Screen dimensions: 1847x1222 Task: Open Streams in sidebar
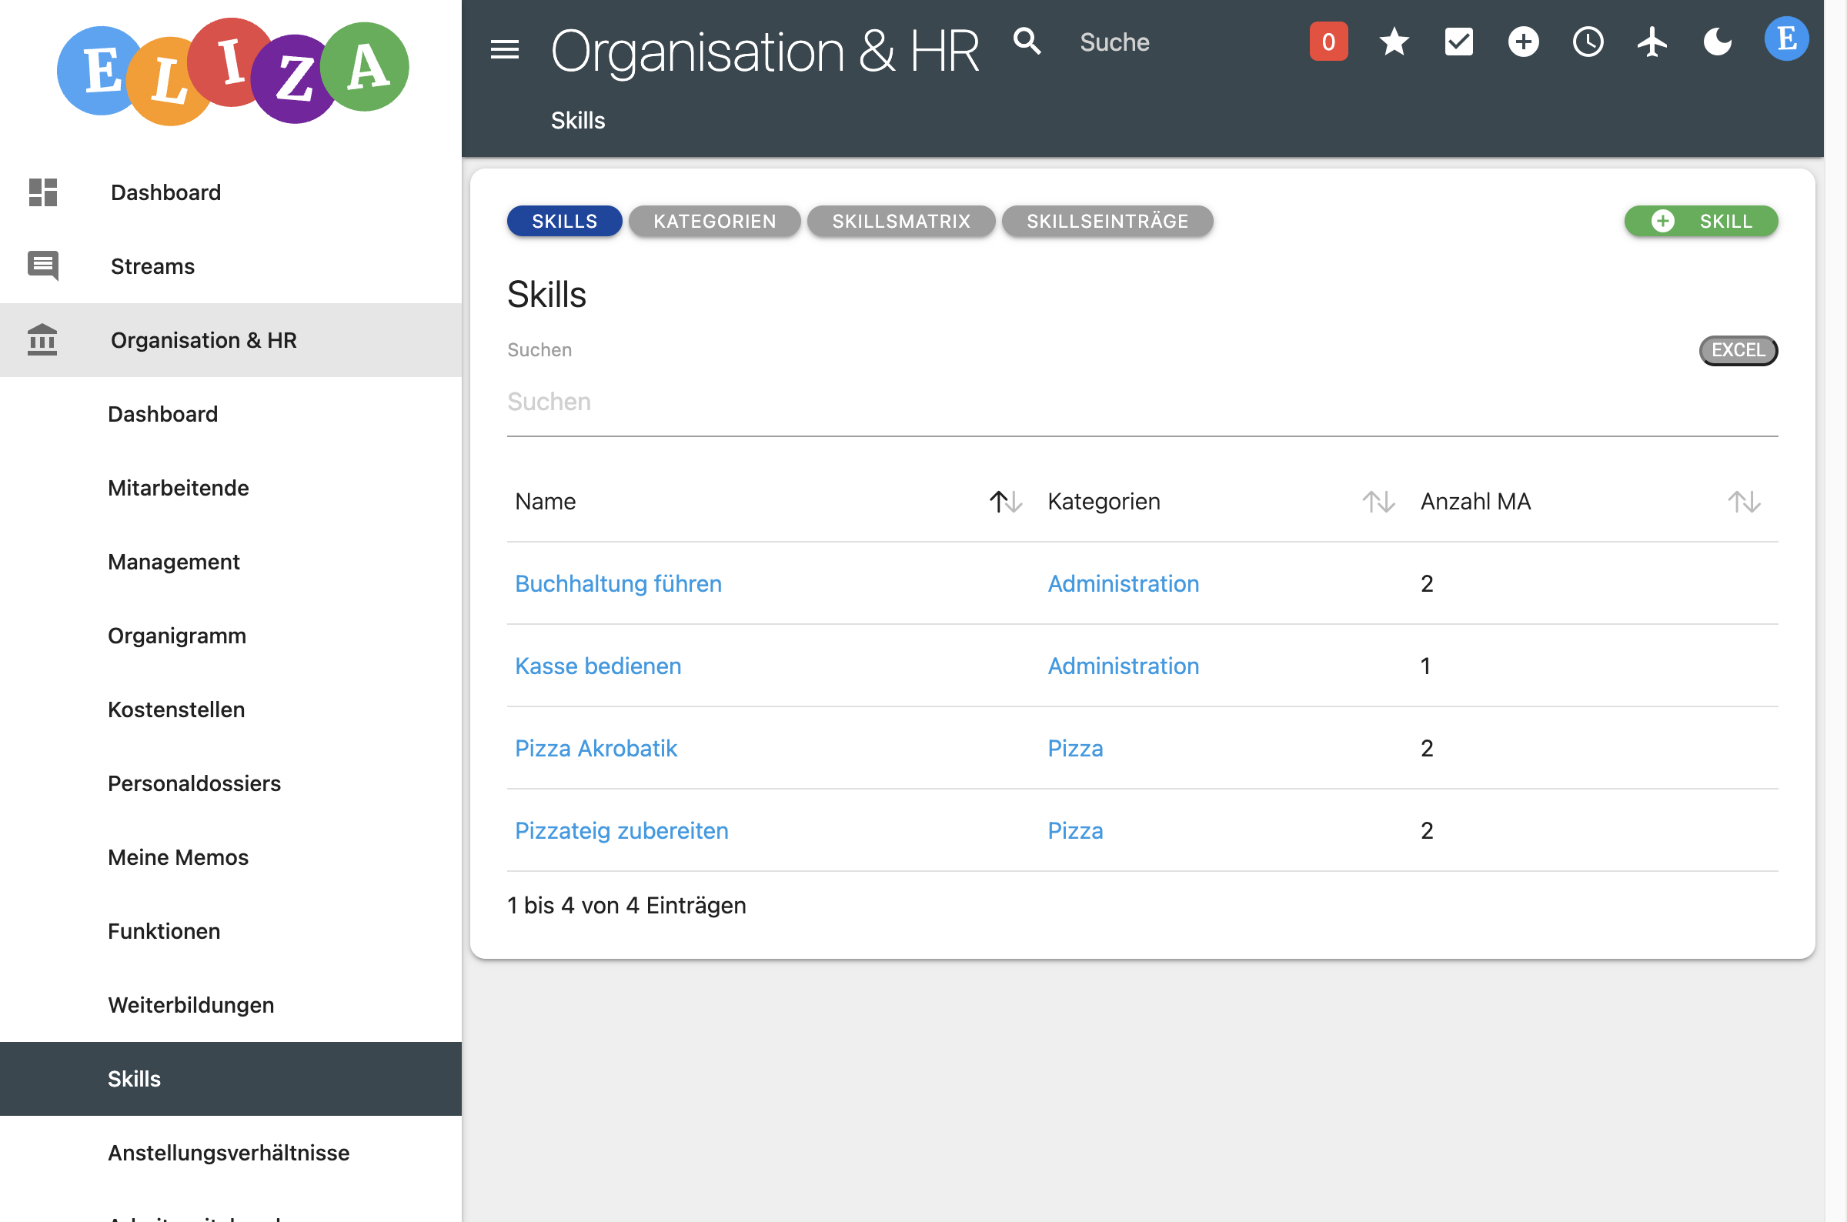(x=231, y=266)
